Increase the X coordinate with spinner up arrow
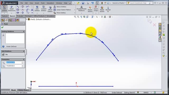Viewport: 169px width, 95px height. [22, 62]
